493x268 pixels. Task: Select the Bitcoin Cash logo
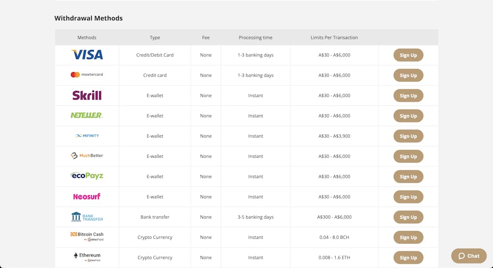point(87,236)
